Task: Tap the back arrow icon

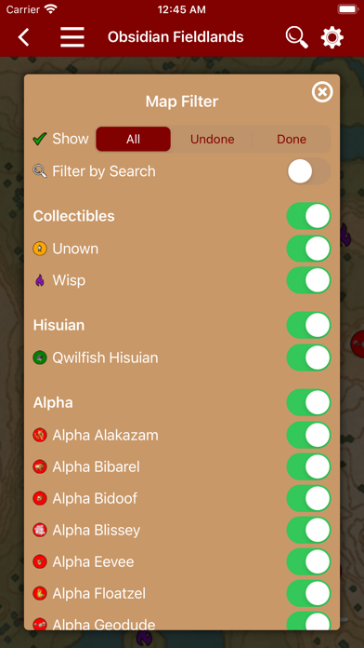Action: 23,37
